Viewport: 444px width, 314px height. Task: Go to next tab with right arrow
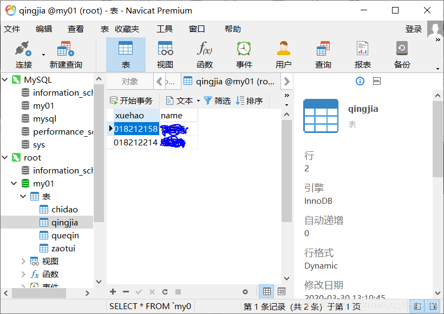286,82
